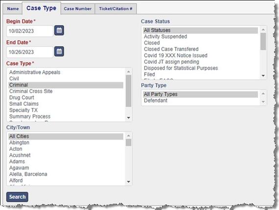This screenshot has width=279, height=210.
Task: Click Case Type list scroll-down arrow
Action: pos(128,117)
